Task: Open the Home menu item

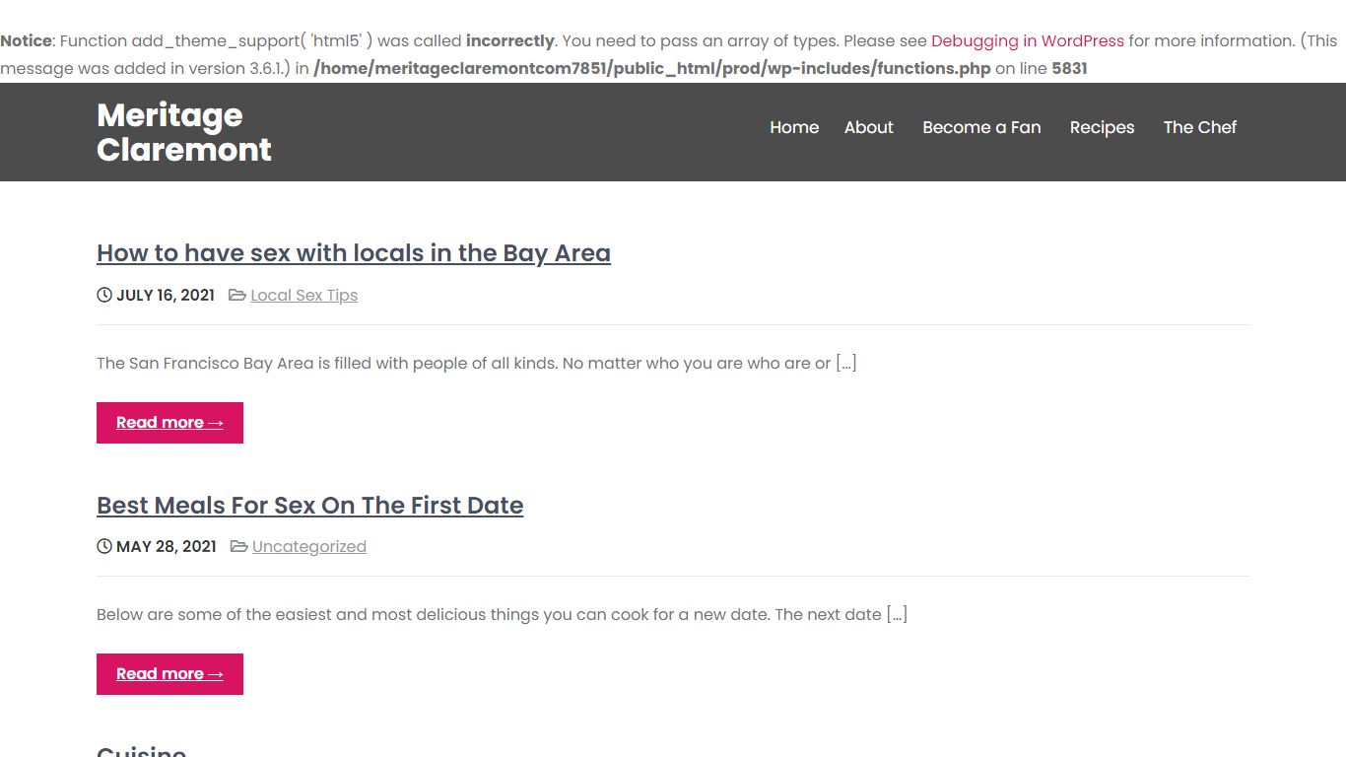Action: click(x=794, y=127)
